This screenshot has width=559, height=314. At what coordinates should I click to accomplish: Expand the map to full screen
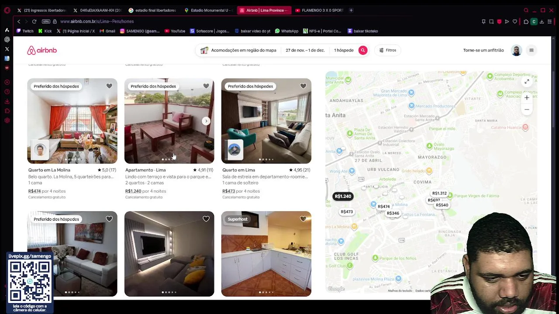click(527, 82)
